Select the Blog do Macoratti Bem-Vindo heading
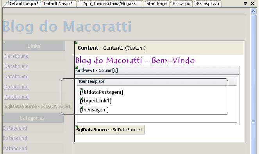This screenshot has width=259, height=154. 135,60
